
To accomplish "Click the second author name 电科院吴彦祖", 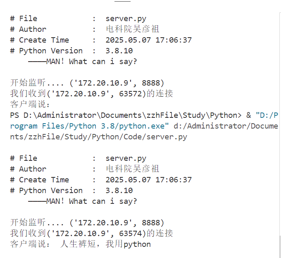I will tap(132, 169).
